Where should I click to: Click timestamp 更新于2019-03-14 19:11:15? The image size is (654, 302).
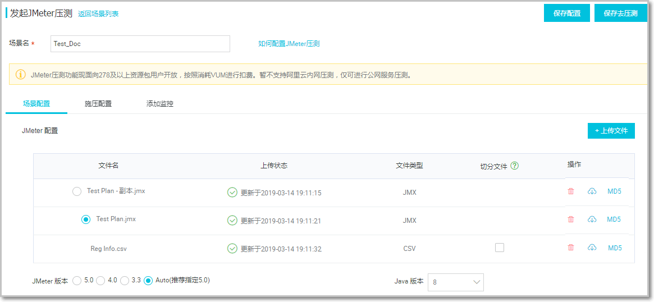tap(281, 193)
